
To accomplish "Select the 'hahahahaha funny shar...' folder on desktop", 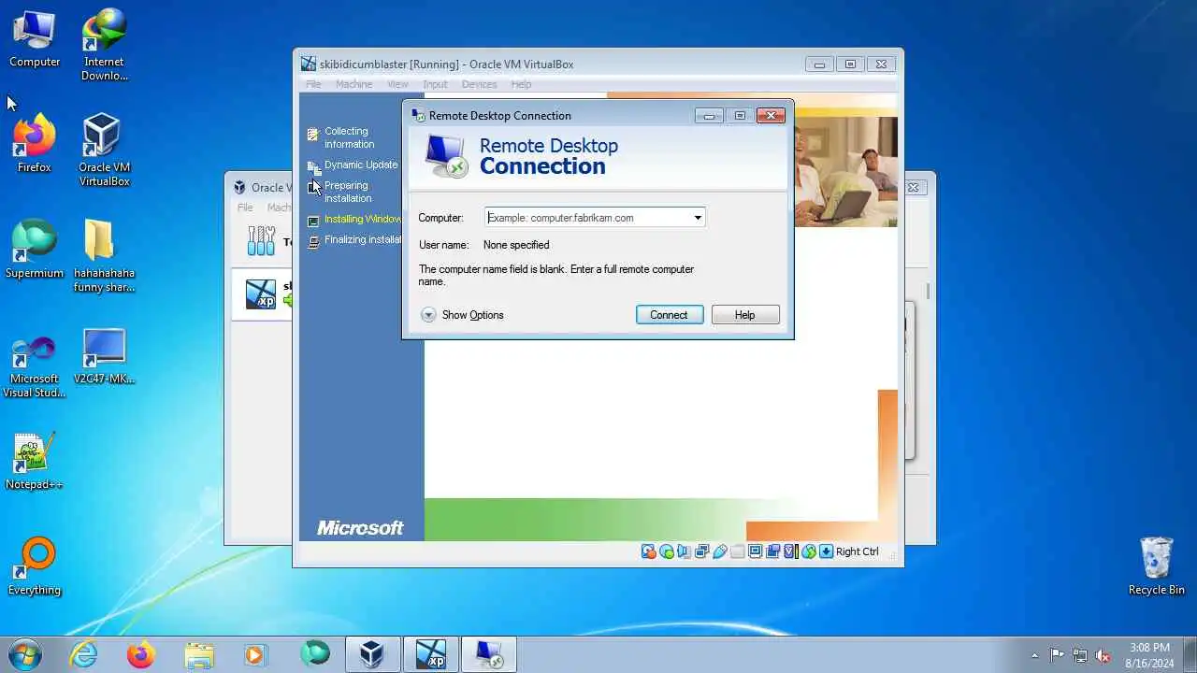I will coord(104,257).
